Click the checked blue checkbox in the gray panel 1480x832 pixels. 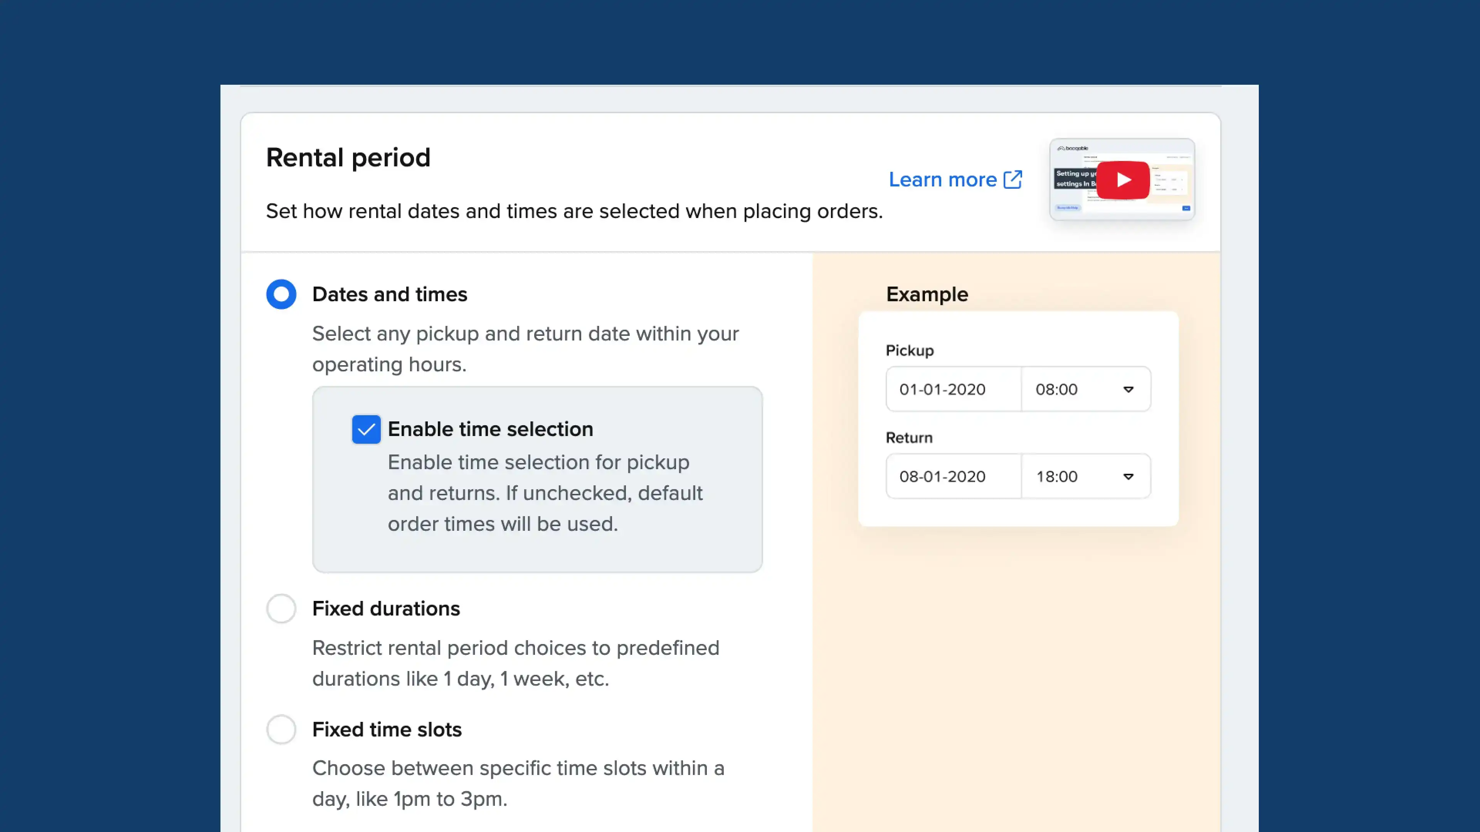click(x=366, y=429)
